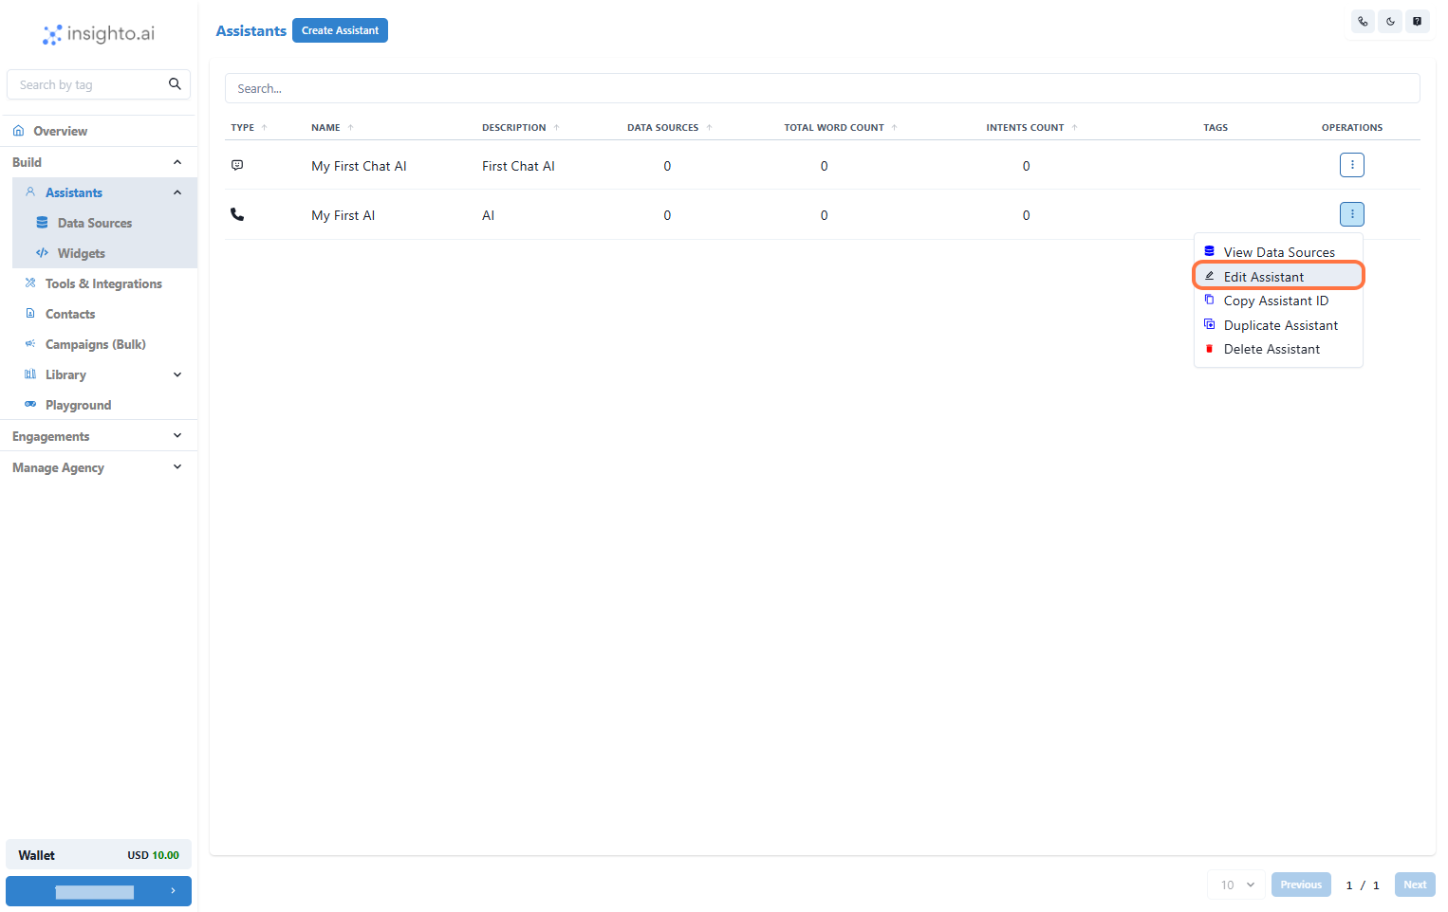Open Widgets sidebar link
This screenshot has width=1448, height=912.
point(82,253)
